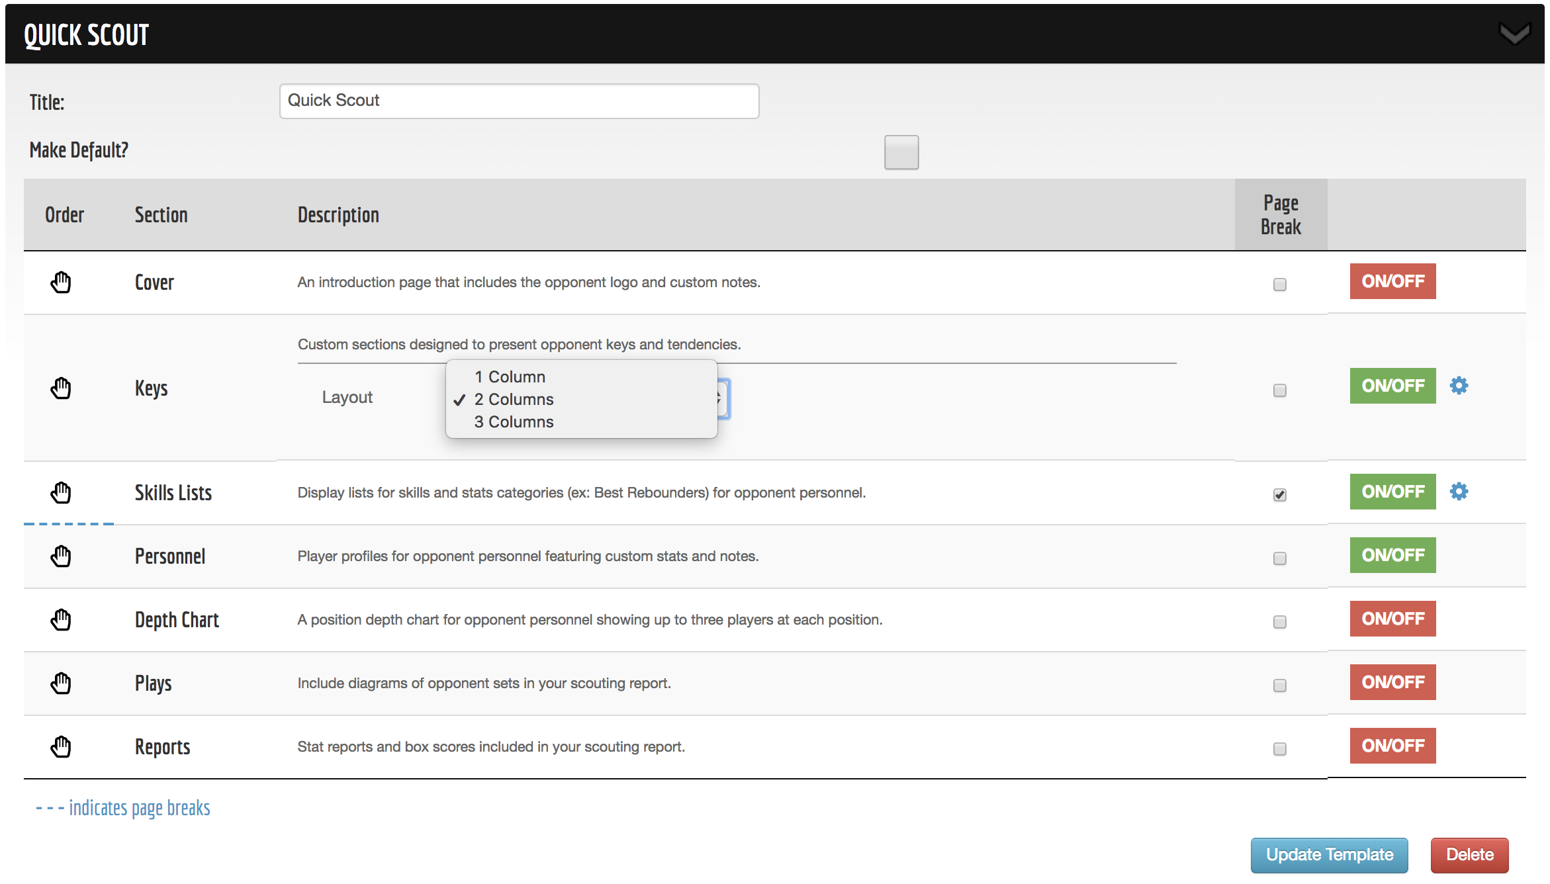Toggle ON/OFF for Personnel section
The width and height of the screenshot is (1550, 884).
1392,555
